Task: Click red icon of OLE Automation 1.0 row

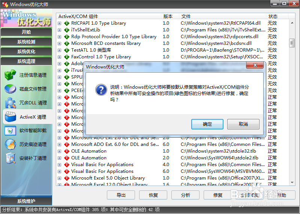Action: click(x=67, y=151)
